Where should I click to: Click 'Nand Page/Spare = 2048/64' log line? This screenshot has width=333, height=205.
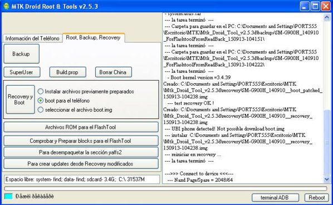(200, 180)
